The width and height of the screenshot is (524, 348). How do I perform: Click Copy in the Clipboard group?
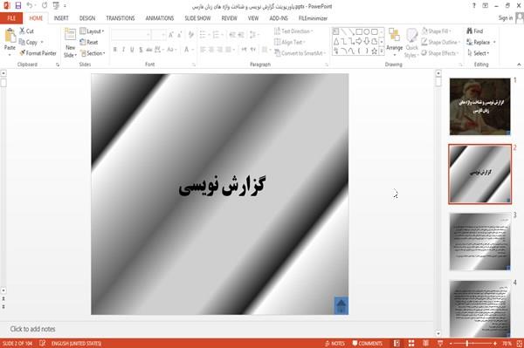28,42
